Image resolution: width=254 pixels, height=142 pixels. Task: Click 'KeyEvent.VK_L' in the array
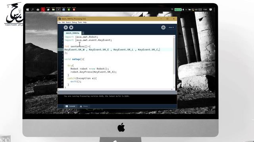tap(123, 50)
